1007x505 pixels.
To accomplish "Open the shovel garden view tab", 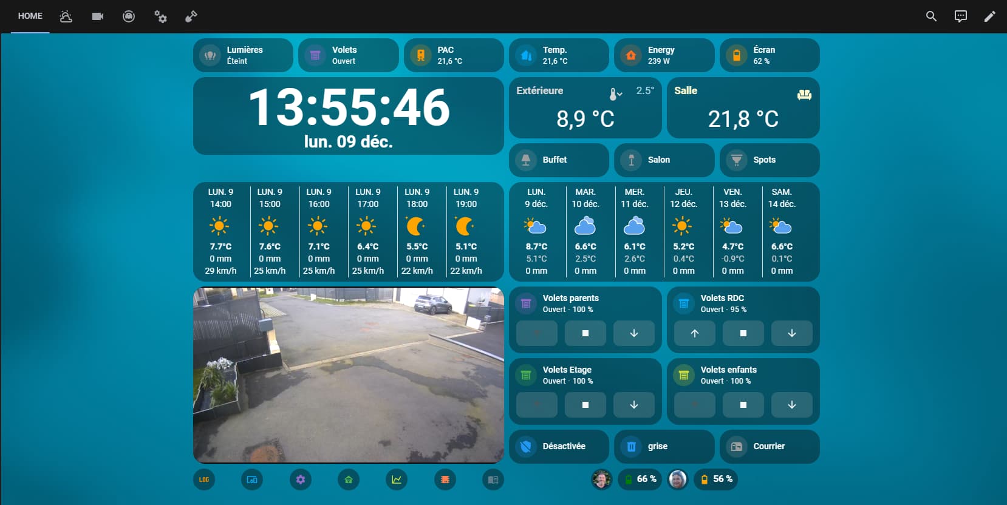I will click(191, 16).
